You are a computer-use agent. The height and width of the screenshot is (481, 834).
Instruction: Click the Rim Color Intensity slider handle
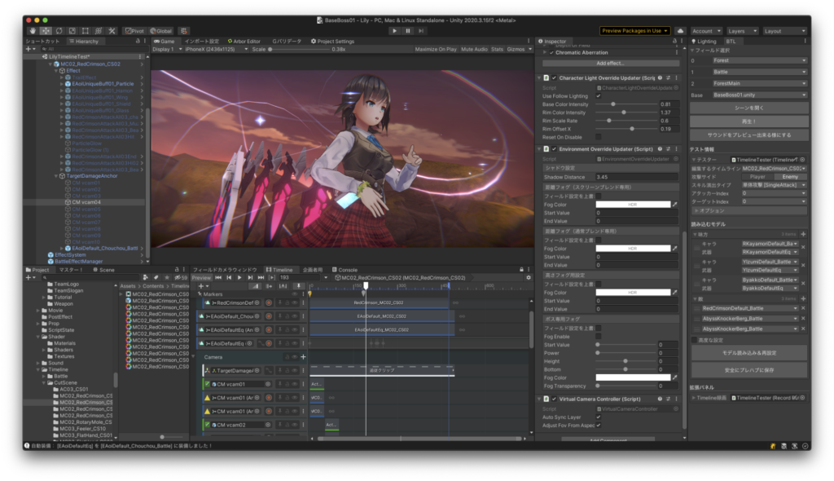623,113
